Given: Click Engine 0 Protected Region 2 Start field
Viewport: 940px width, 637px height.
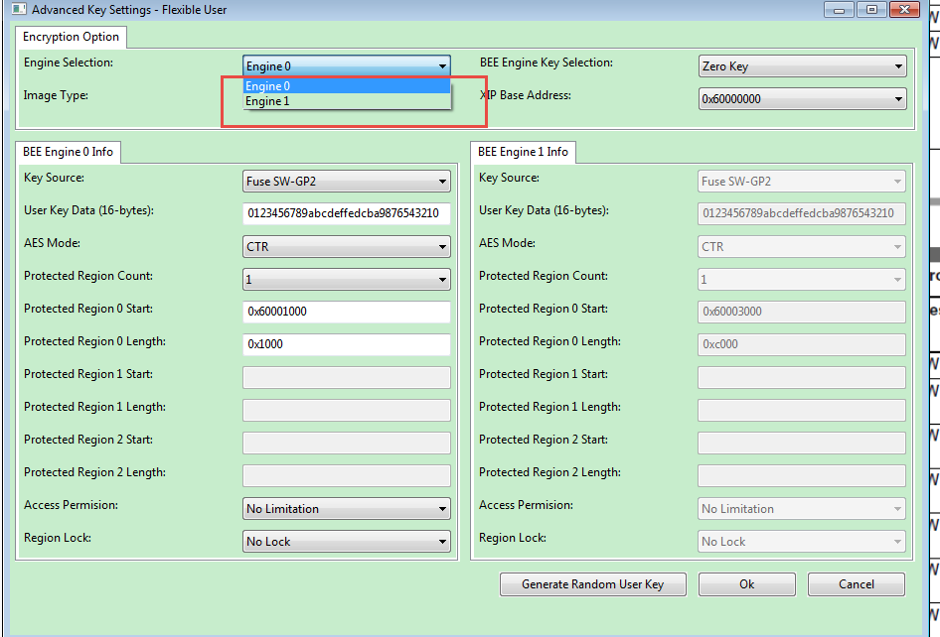Looking at the screenshot, I should coord(347,444).
